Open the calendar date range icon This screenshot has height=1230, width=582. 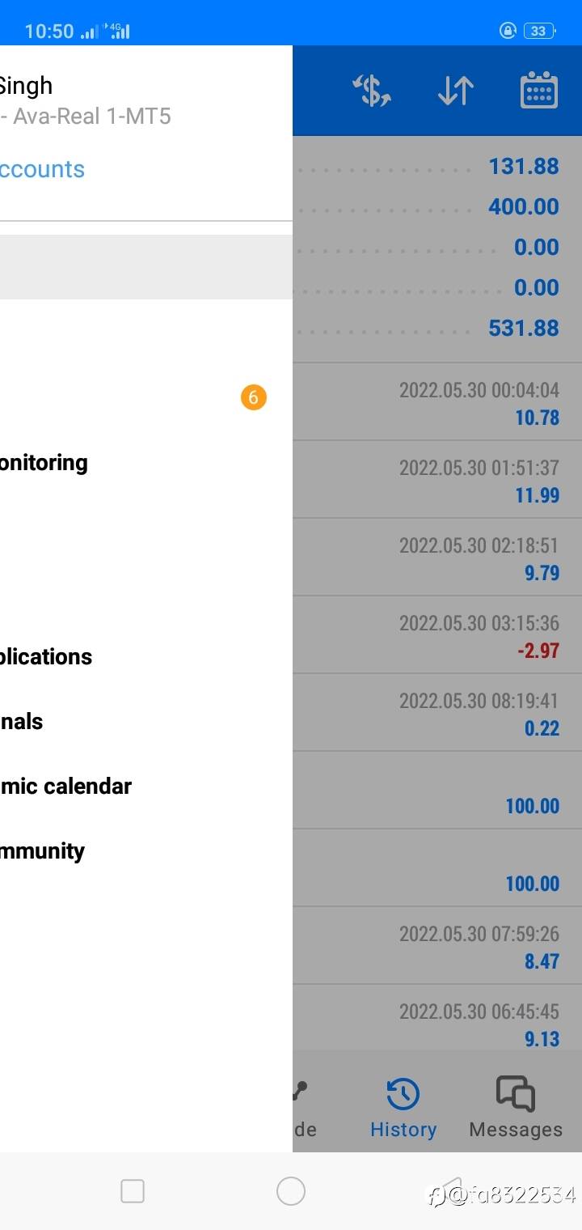(x=539, y=90)
